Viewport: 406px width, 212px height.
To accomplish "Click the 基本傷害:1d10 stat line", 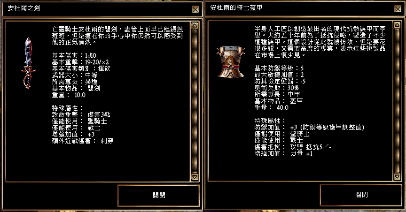I will click(74, 56).
